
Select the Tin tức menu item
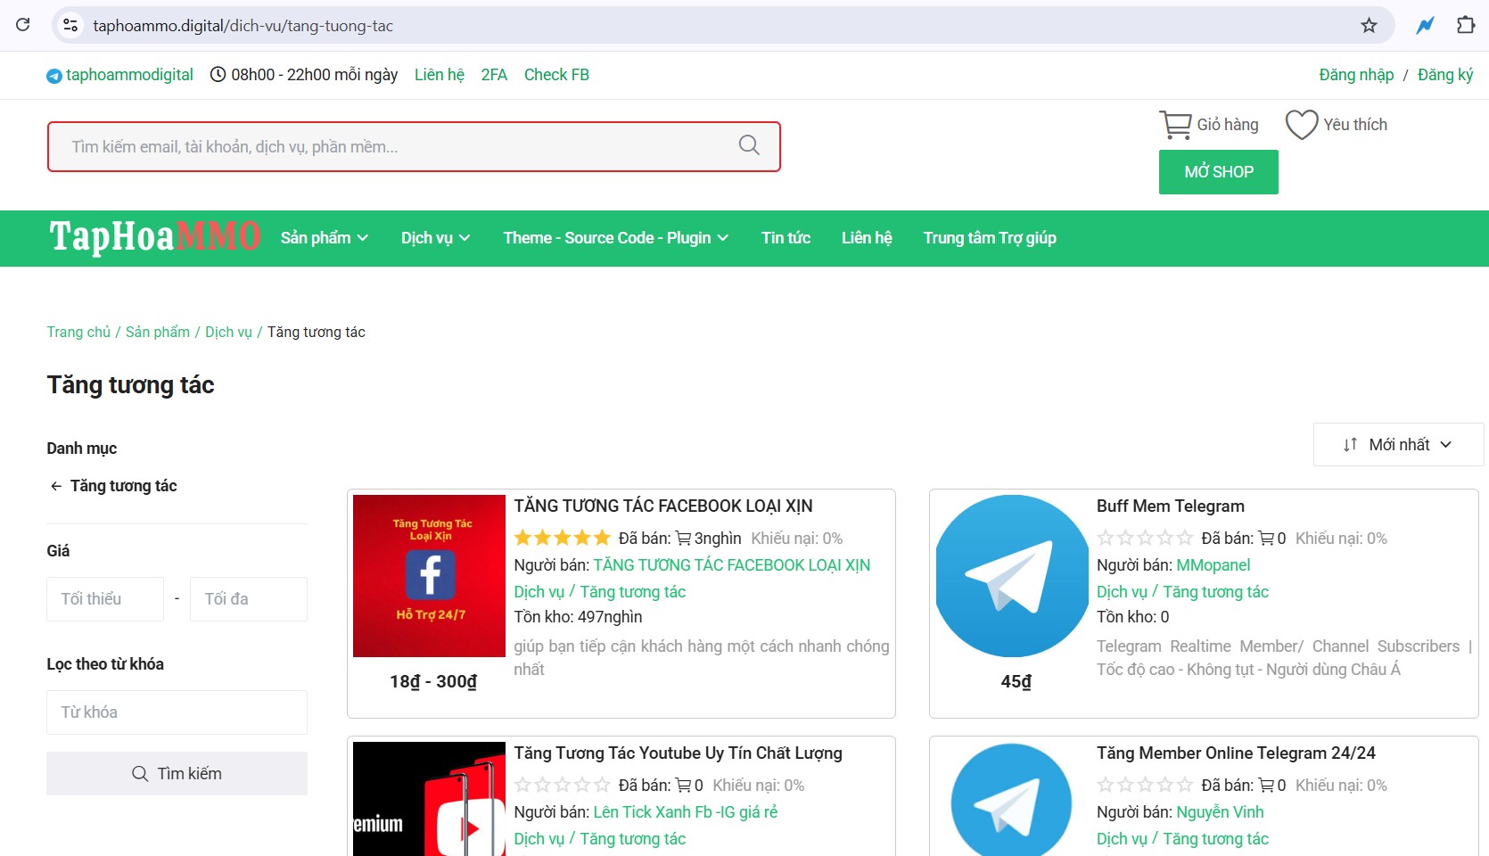point(786,238)
